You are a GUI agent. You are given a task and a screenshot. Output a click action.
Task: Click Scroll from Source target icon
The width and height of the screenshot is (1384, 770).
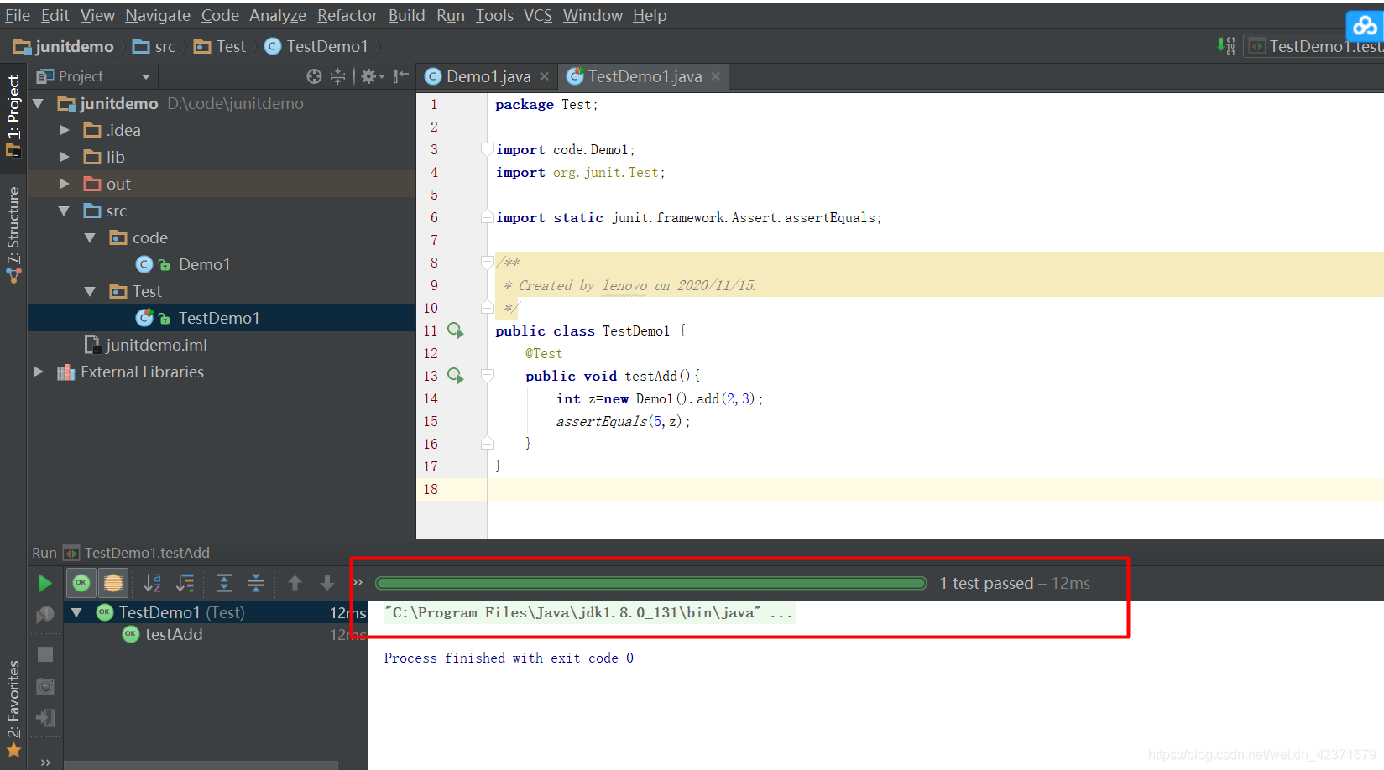[x=314, y=76]
